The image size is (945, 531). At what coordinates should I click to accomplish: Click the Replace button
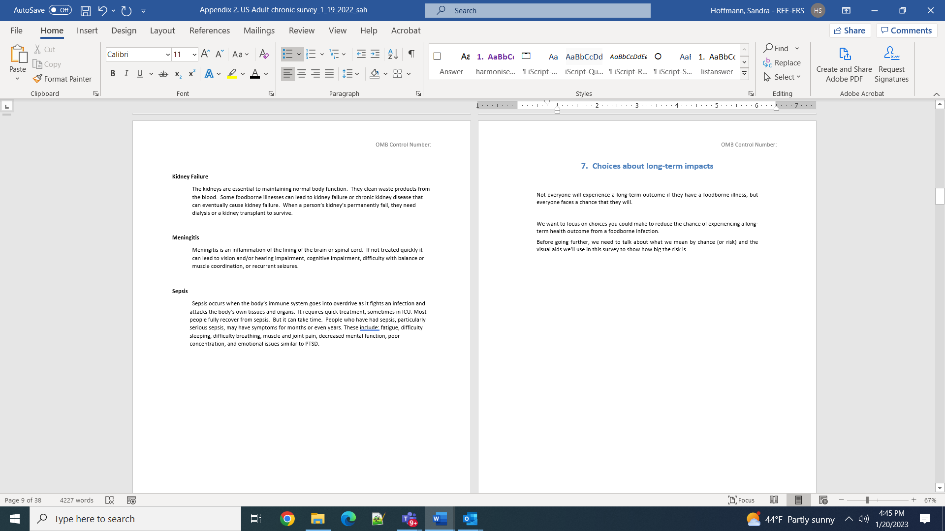click(782, 62)
